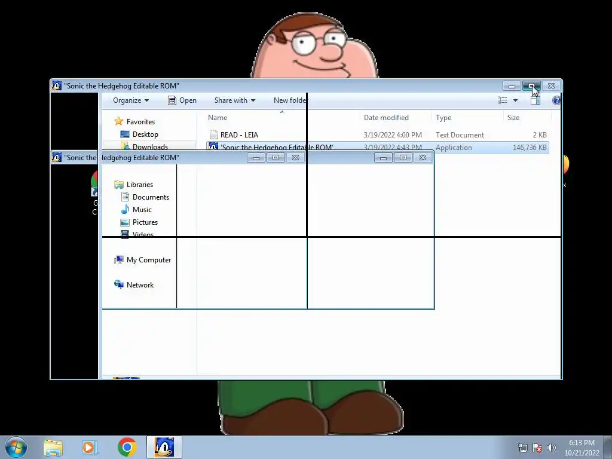The height and width of the screenshot is (459, 612).
Task: Open the volume speaker tray icon
Action: point(552,448)
